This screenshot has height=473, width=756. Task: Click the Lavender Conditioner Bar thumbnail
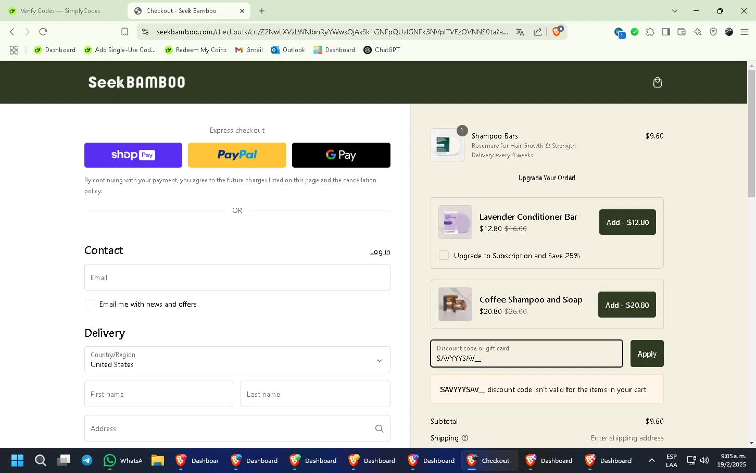pos(455,222)
